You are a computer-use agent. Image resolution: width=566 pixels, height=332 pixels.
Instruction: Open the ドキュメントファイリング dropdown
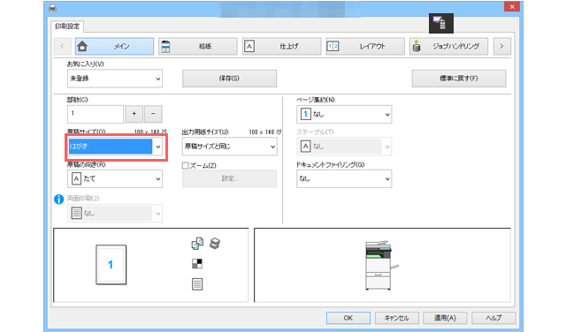pos(344,178)
